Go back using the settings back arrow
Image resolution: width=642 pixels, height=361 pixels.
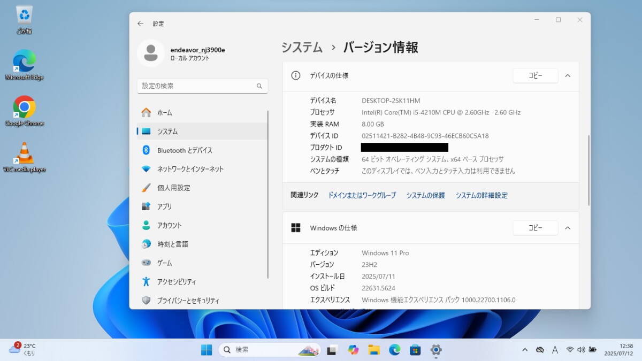pos(140,24)
